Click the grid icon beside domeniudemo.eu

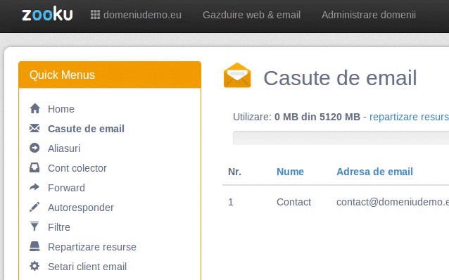point(95,15)
